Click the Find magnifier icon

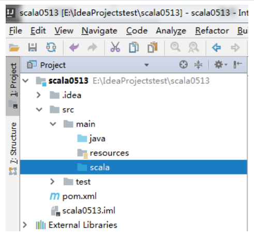175,47
